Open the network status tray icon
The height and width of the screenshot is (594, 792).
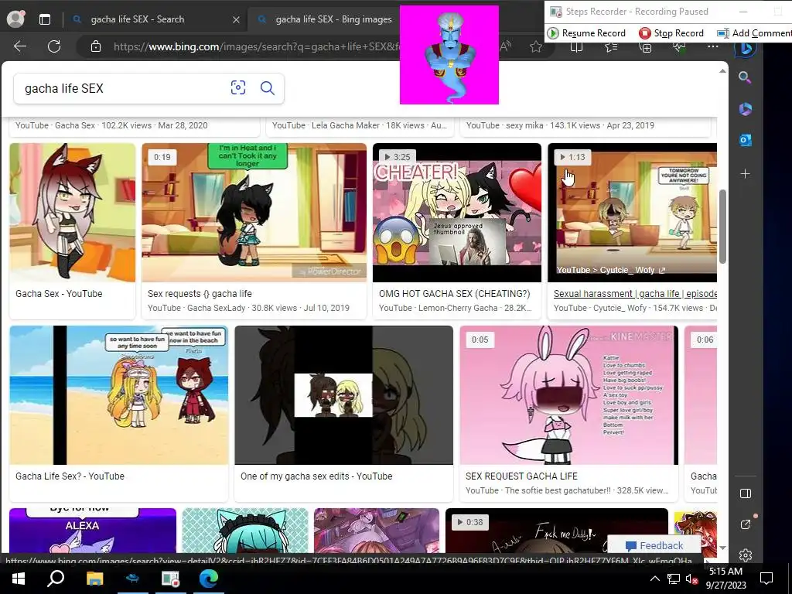point(674,579)
